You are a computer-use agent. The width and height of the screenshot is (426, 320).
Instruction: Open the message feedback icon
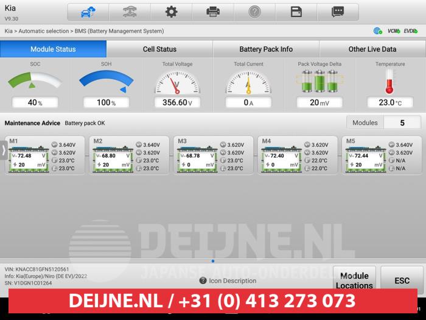click(338, 12)
